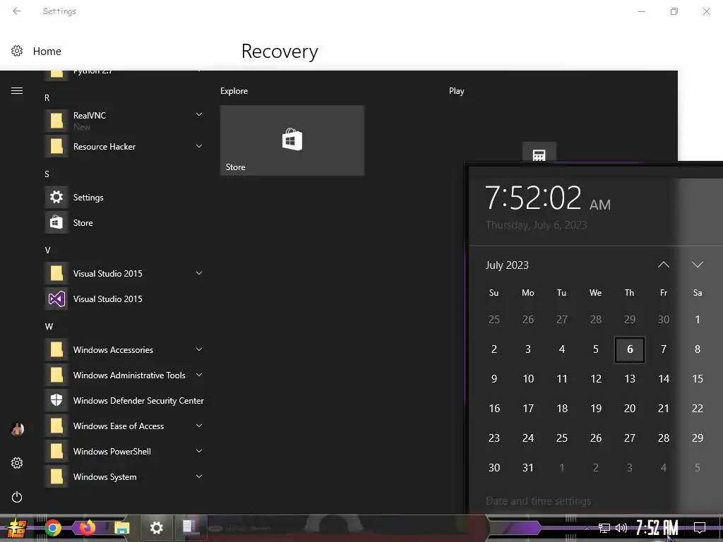Click the hamburger menu in Start
Screen dimensions: 723x542
click(x=17, y=91)
